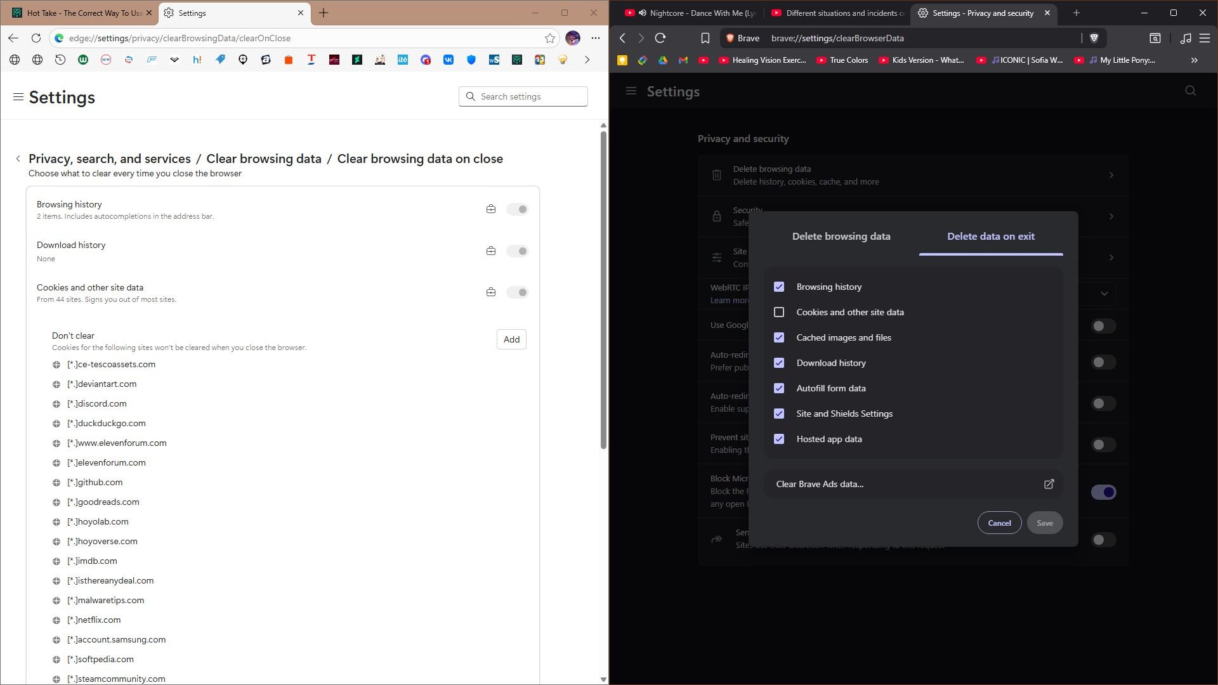Click Save in the Brave delete data dialog
Screen dimensions: 1218x685
(1045, 523)
